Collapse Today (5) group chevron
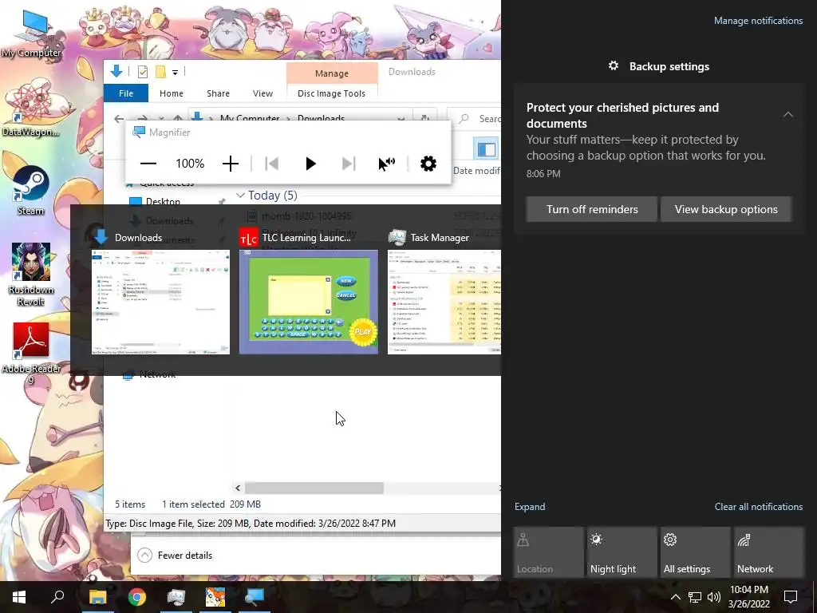Viewport: 817px width, 613px height. [240, 196]
